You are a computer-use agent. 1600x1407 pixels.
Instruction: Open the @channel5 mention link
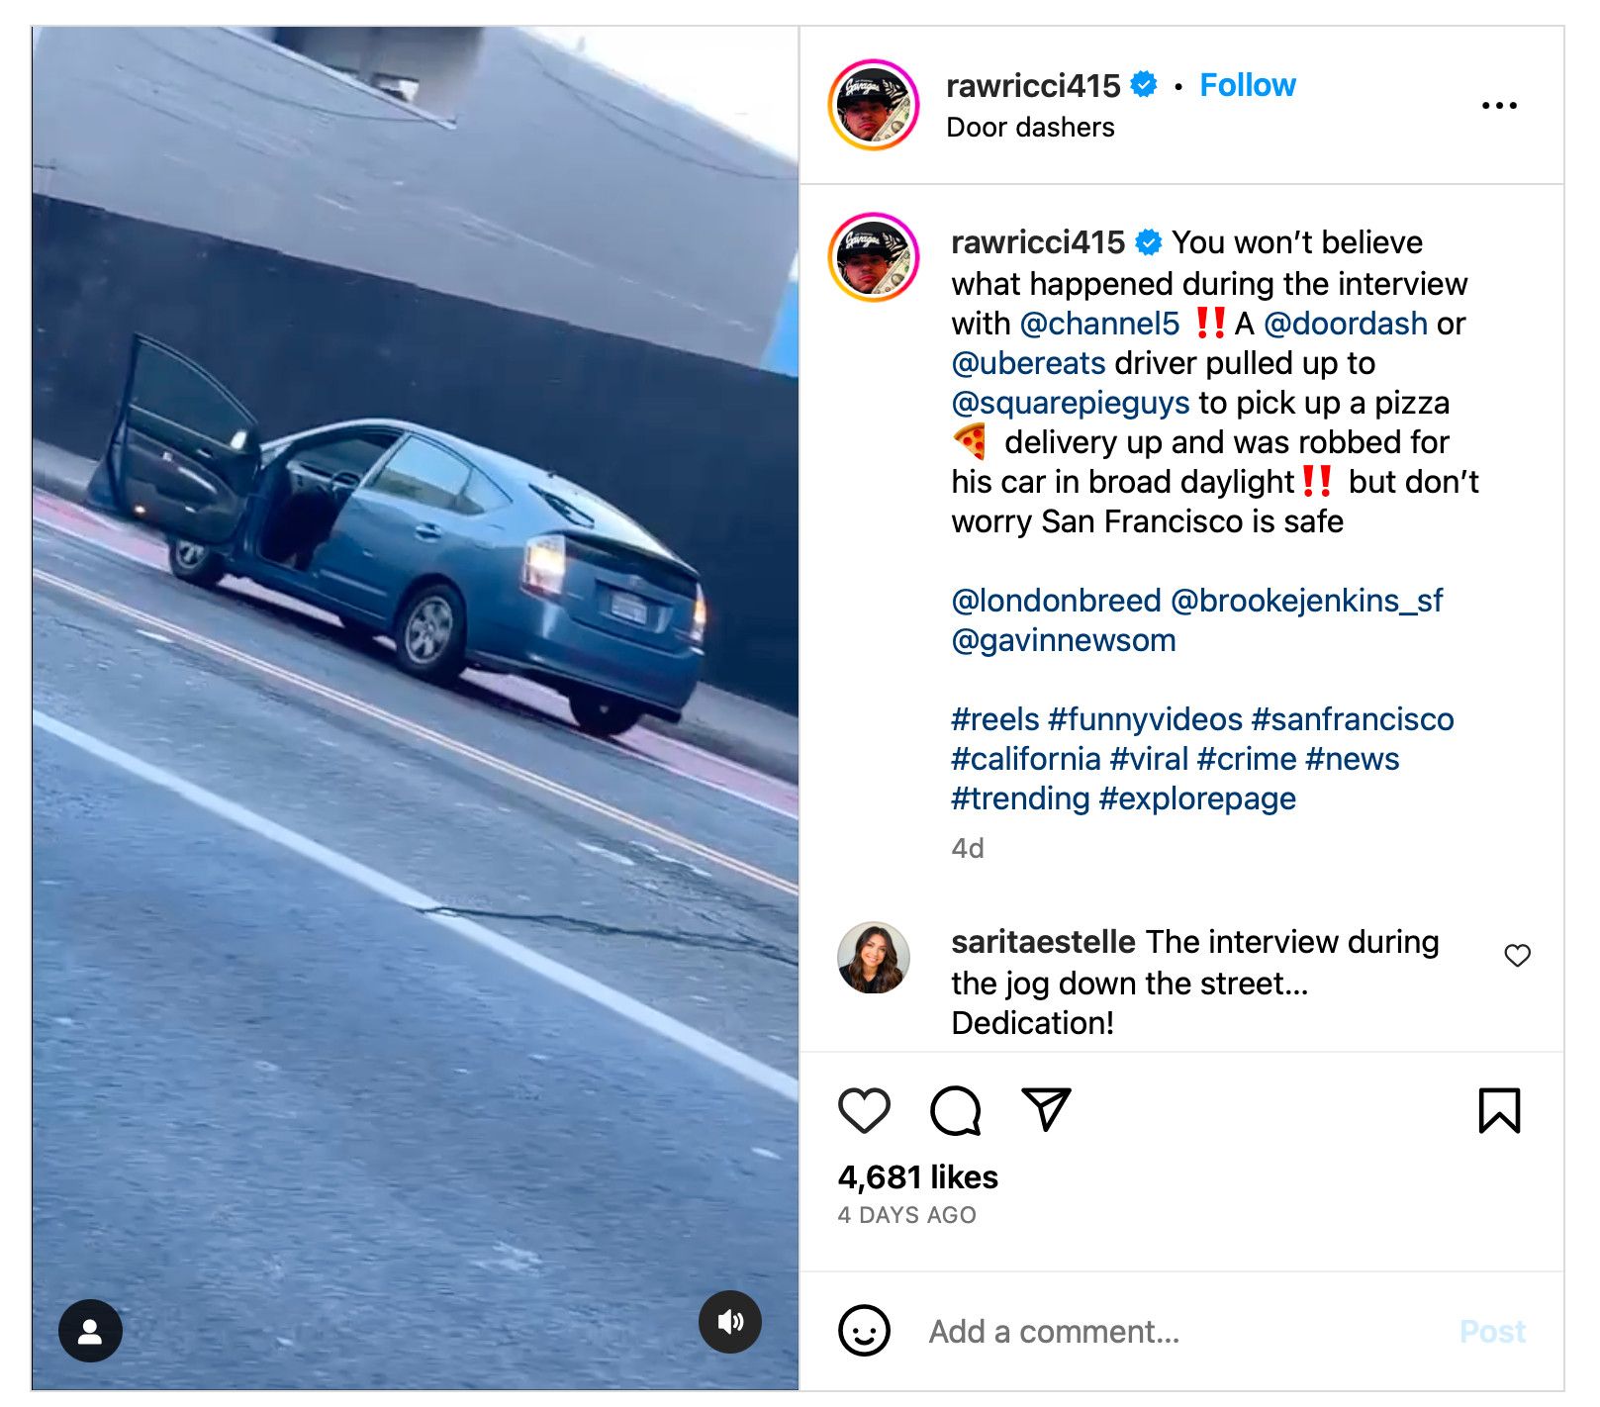[x=1099, y=324]
